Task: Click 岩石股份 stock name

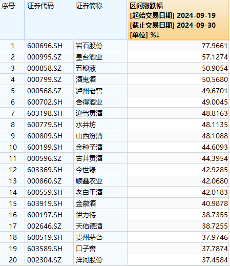Action: 89,46
